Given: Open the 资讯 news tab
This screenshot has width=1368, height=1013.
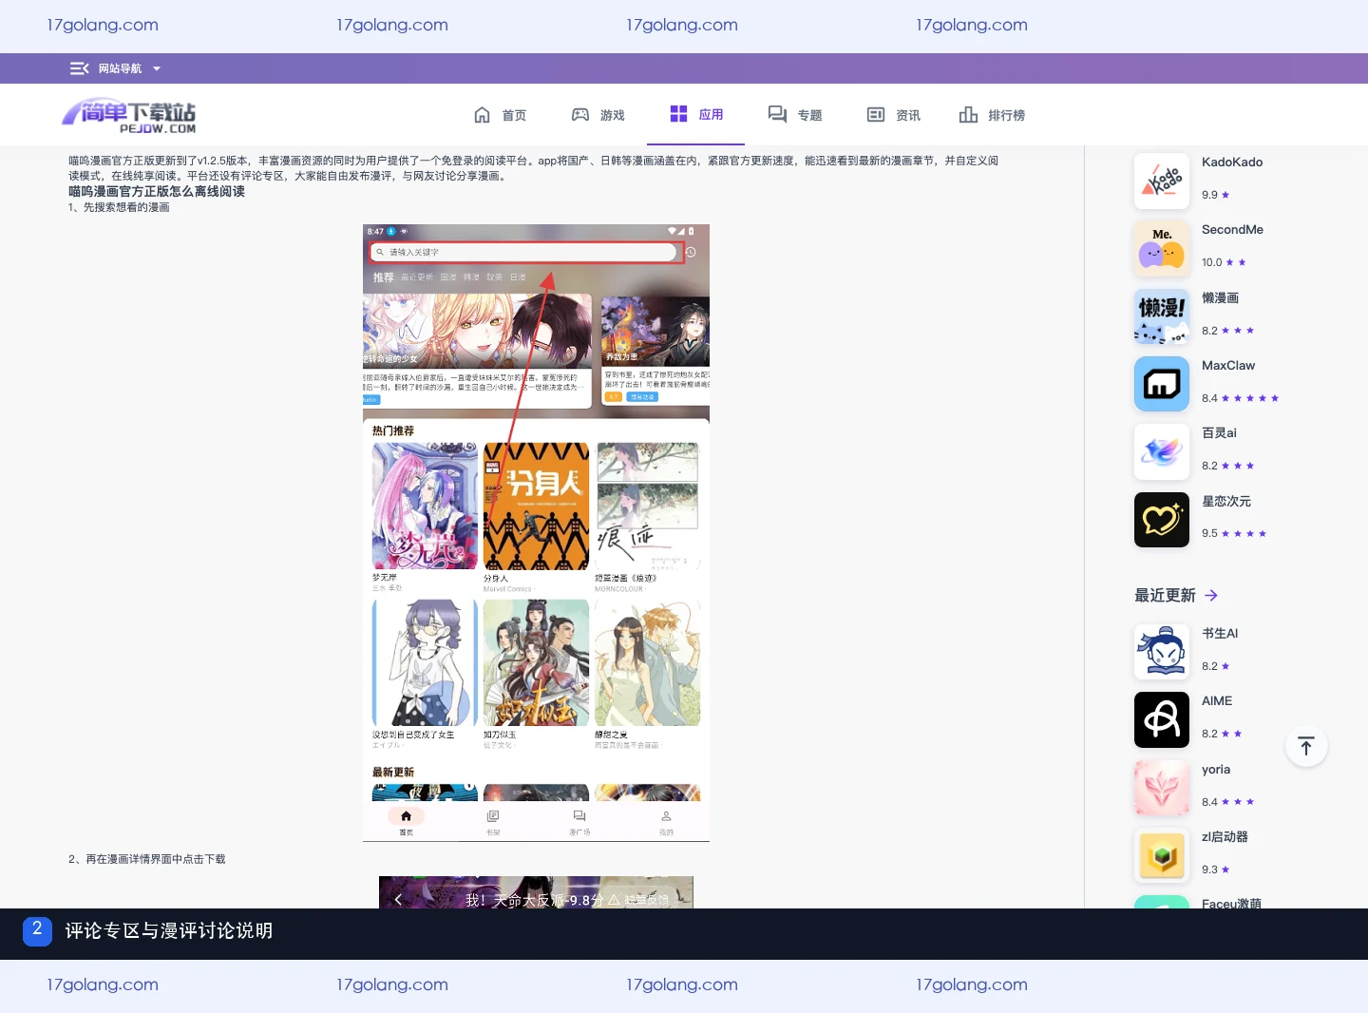Looking at the screenshot, I should click(x=894, y=115).
